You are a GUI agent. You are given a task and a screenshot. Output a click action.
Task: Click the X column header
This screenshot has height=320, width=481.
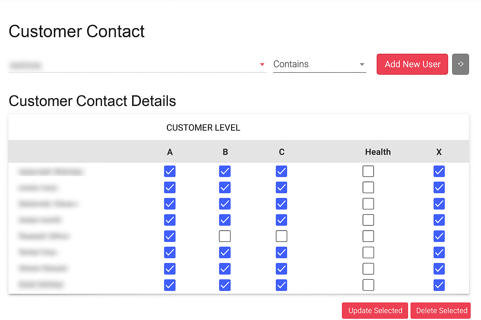pyautogui.click(x=439, y=152)
